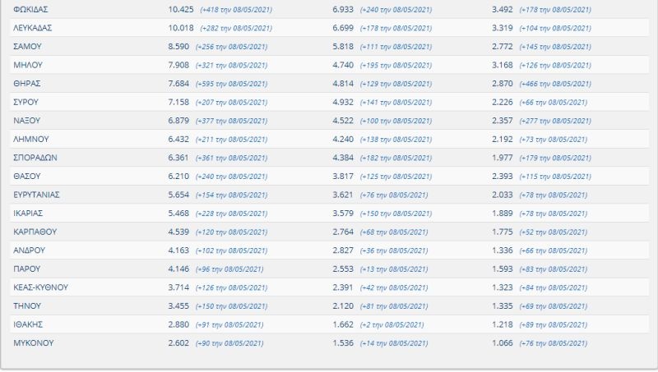This screenshot has height=372, width=658.
Task: Select the ΛΕΥΚΑΔΑΣ row label
Action: 34,28
